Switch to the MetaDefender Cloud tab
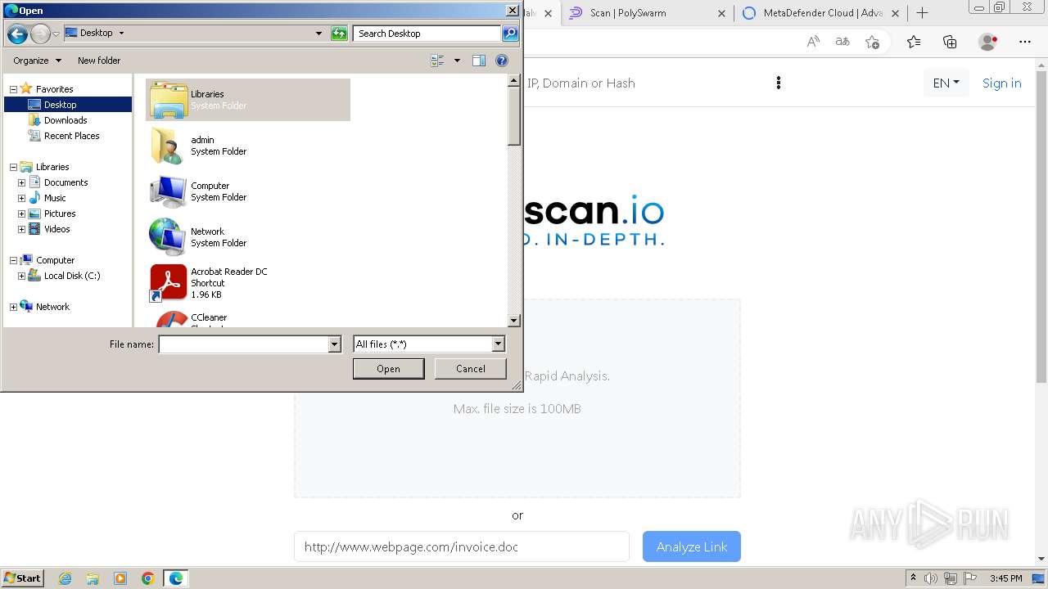This screenshot has width=1048, height=589. [823, 13]
